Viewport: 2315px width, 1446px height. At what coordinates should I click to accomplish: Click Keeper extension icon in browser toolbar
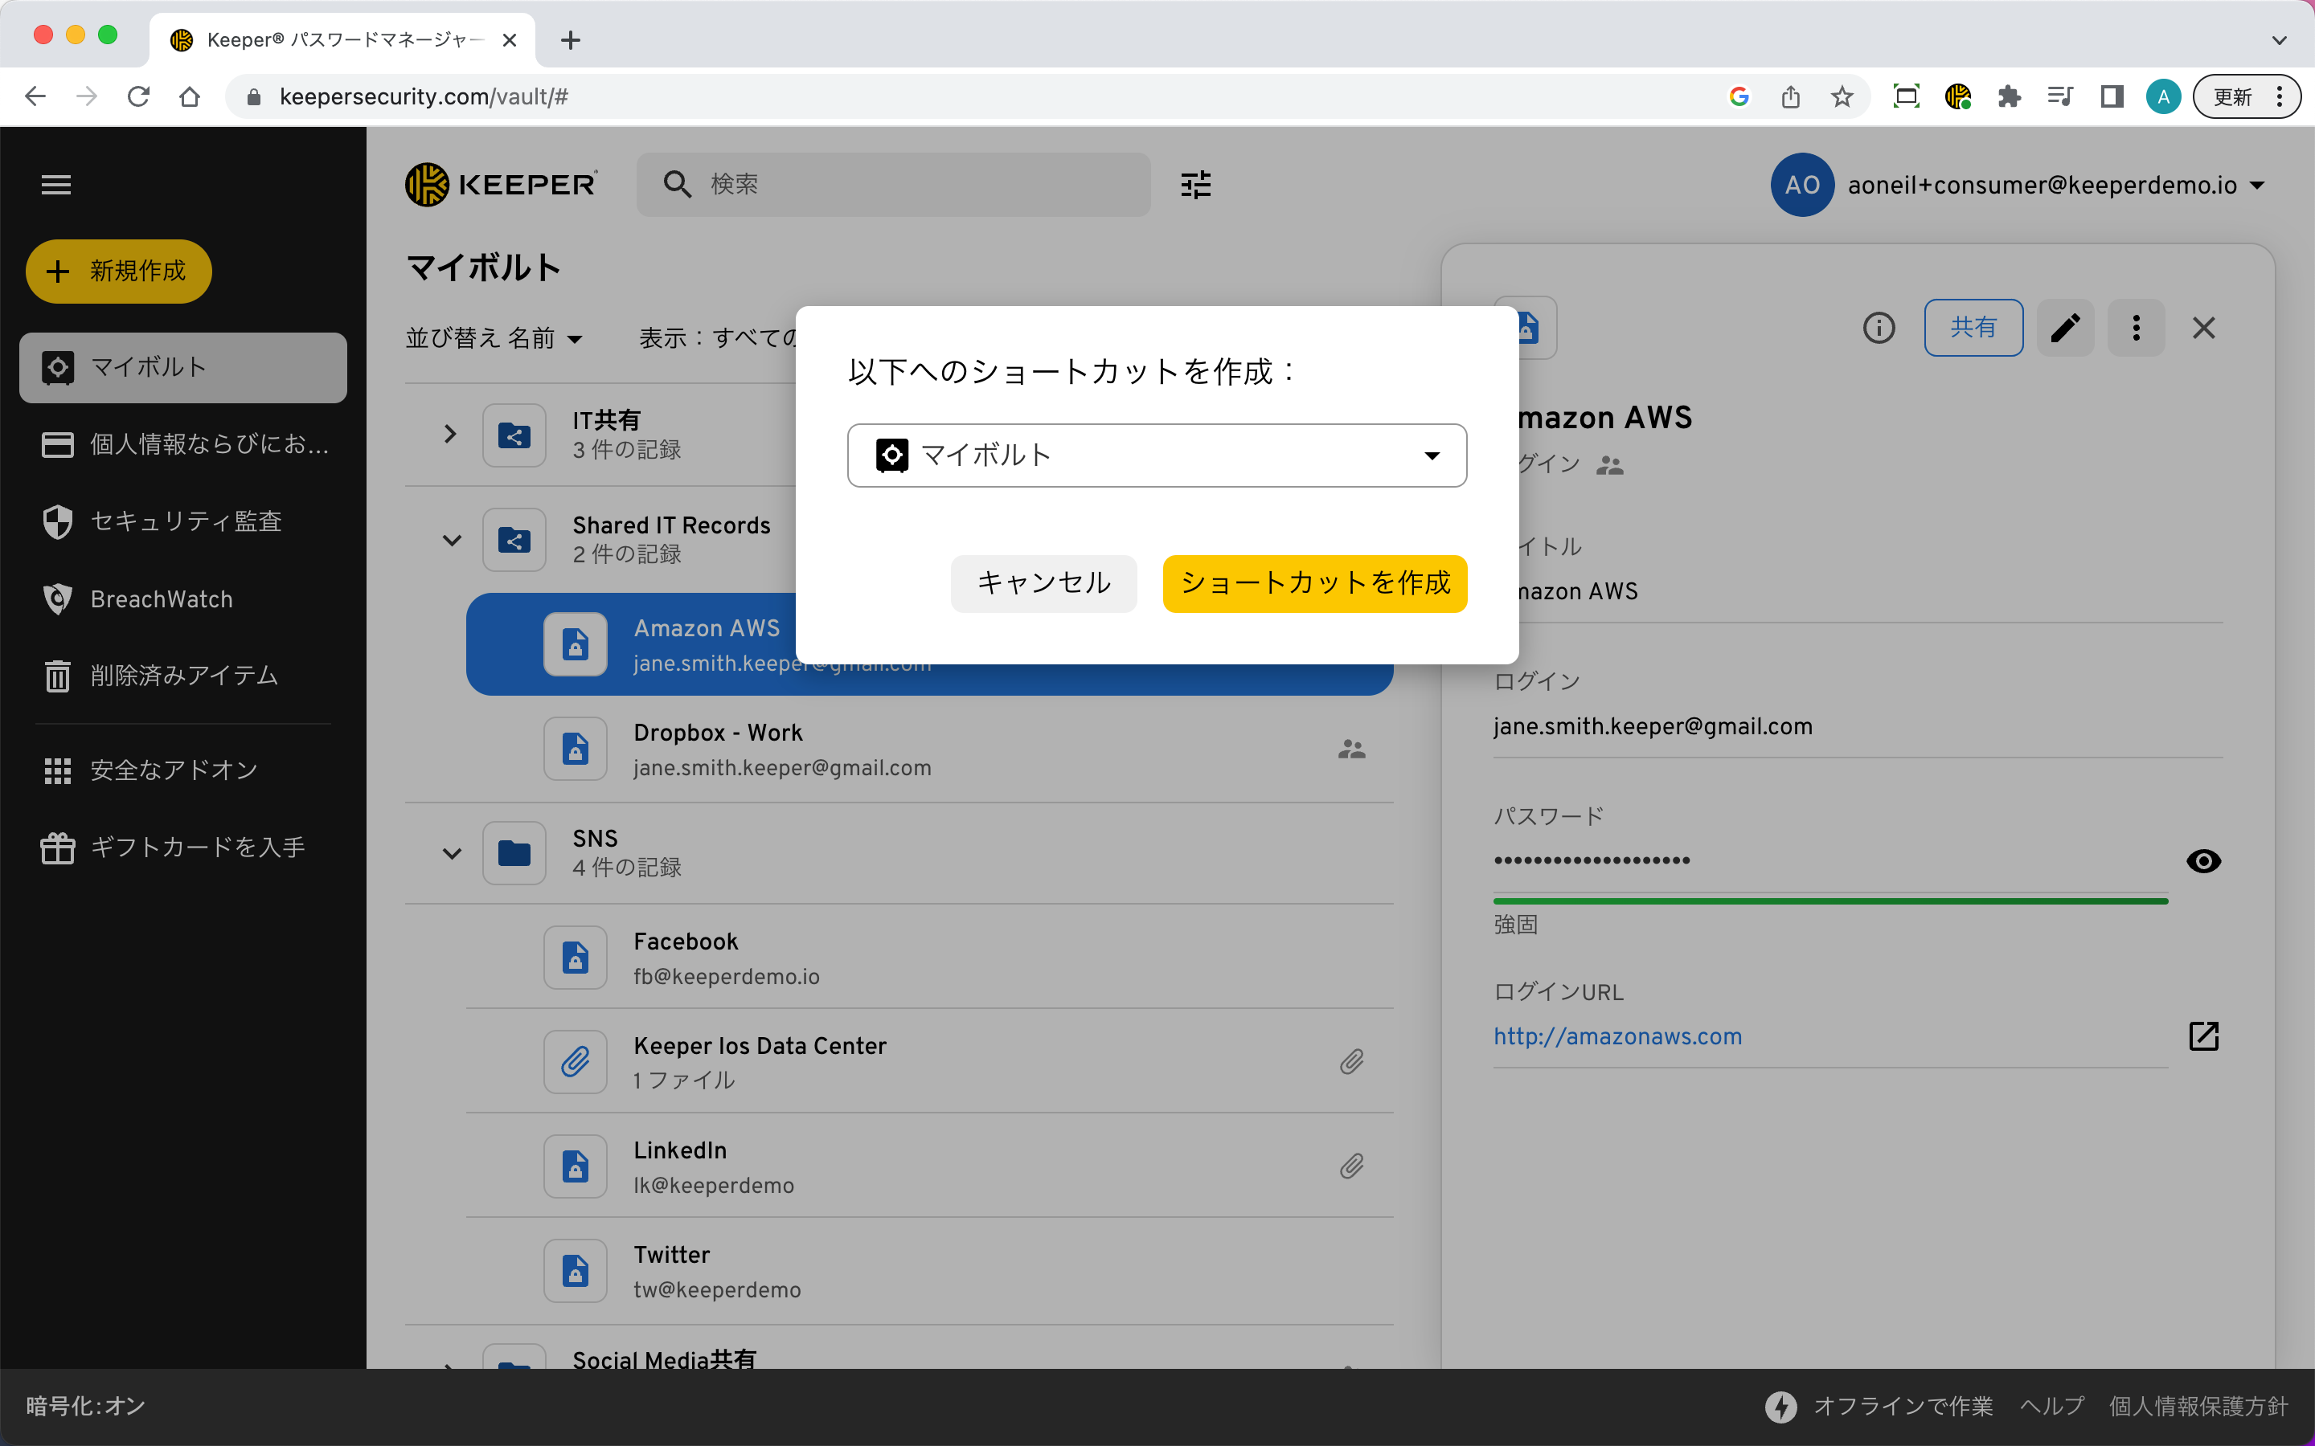[x=1957, y=96]
